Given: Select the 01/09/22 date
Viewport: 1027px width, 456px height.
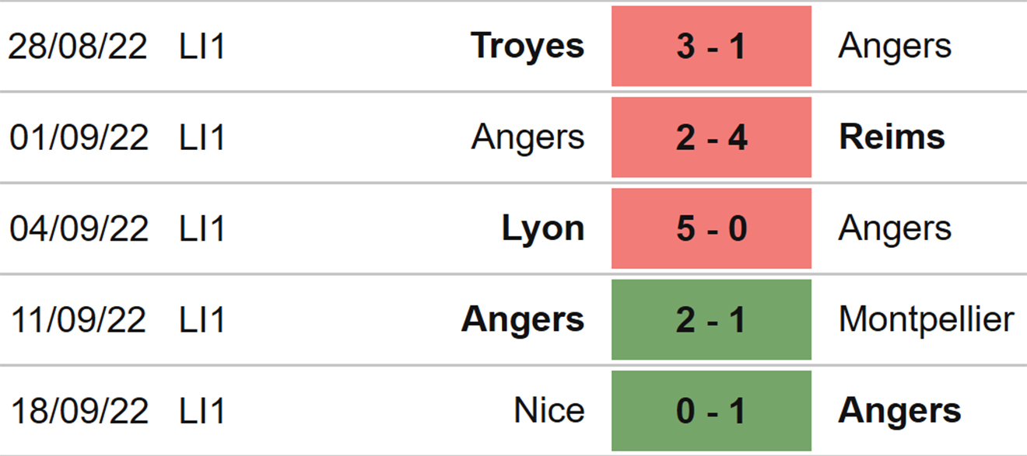Looking at the screenshot, I should 79,137.
